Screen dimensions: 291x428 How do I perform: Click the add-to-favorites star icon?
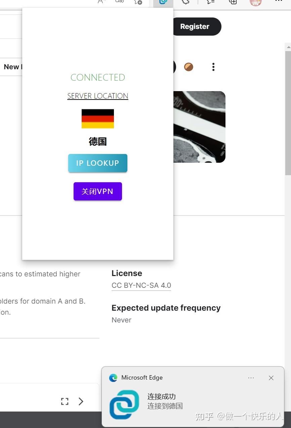click(138, 2)
